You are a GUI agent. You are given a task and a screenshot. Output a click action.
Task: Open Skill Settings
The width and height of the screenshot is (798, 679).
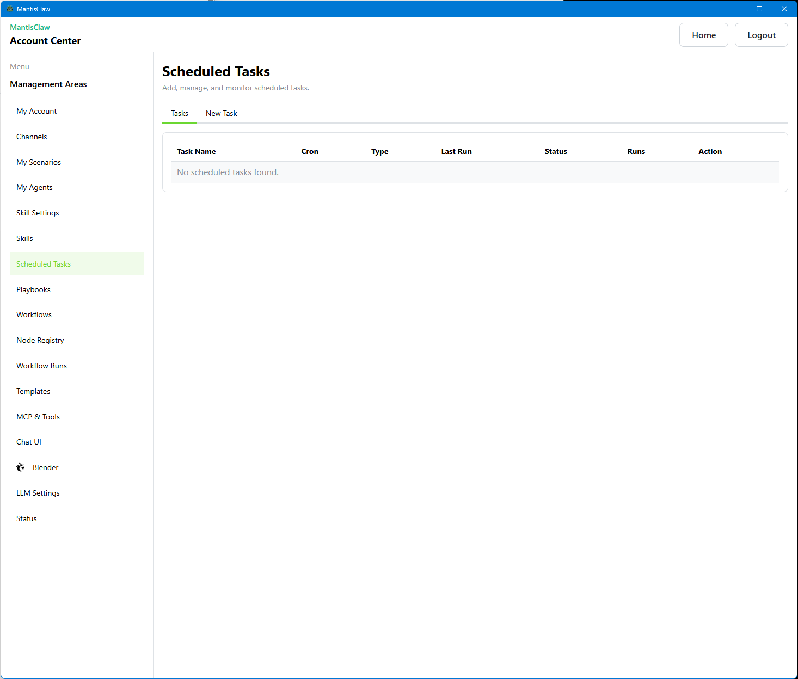pos(38,213)
